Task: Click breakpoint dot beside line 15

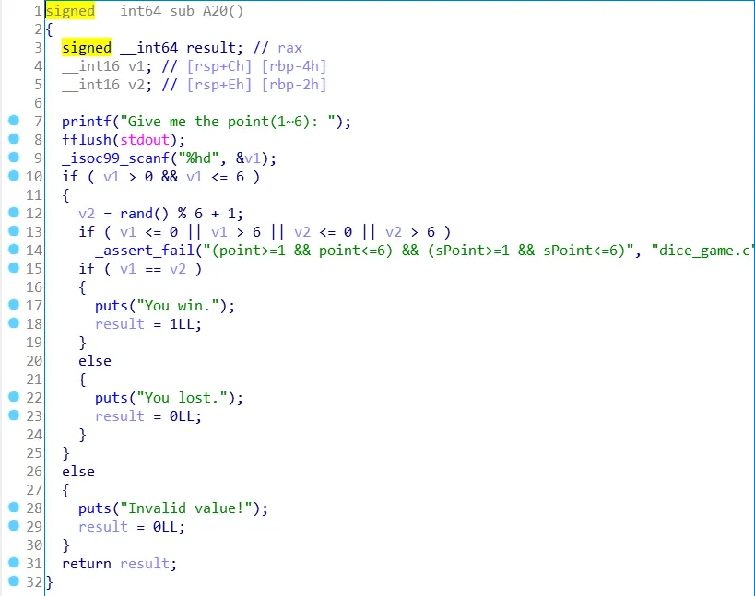Action: tap(14, 267)
